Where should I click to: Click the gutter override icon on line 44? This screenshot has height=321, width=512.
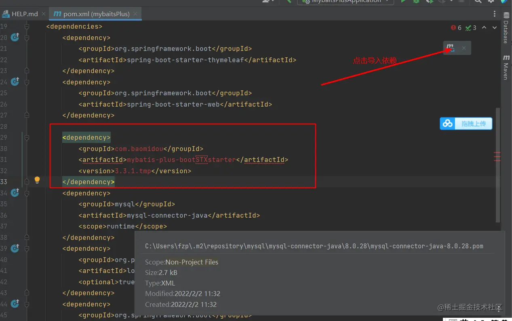[15, 304]
